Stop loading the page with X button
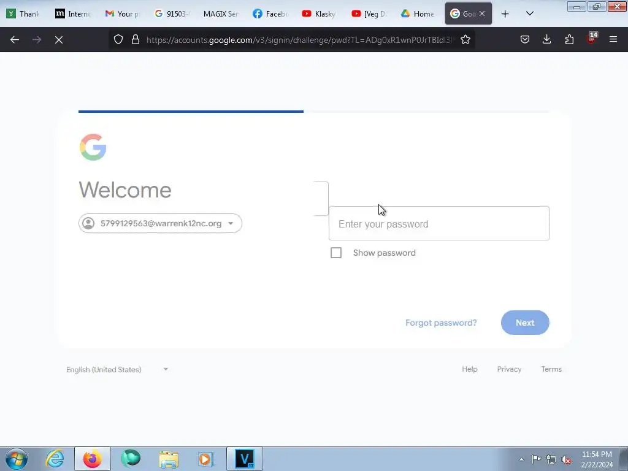 point(59,40)
